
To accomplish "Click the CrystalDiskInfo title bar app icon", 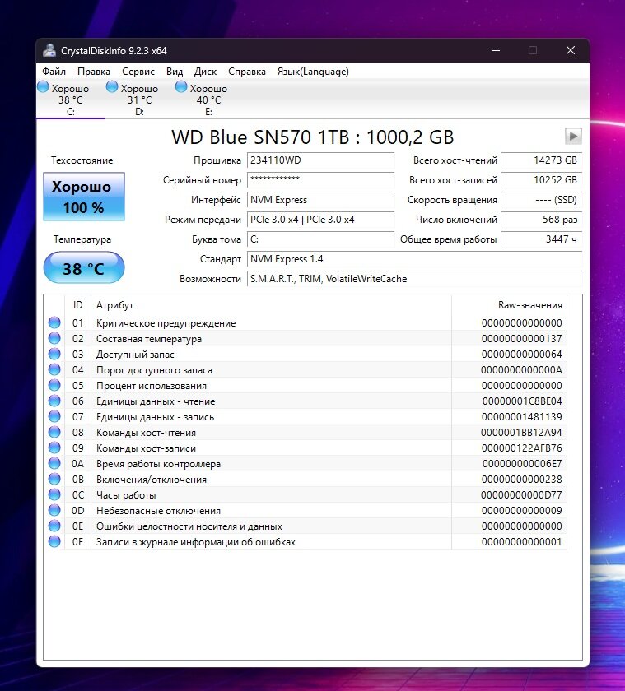I will tap(49, 50).
